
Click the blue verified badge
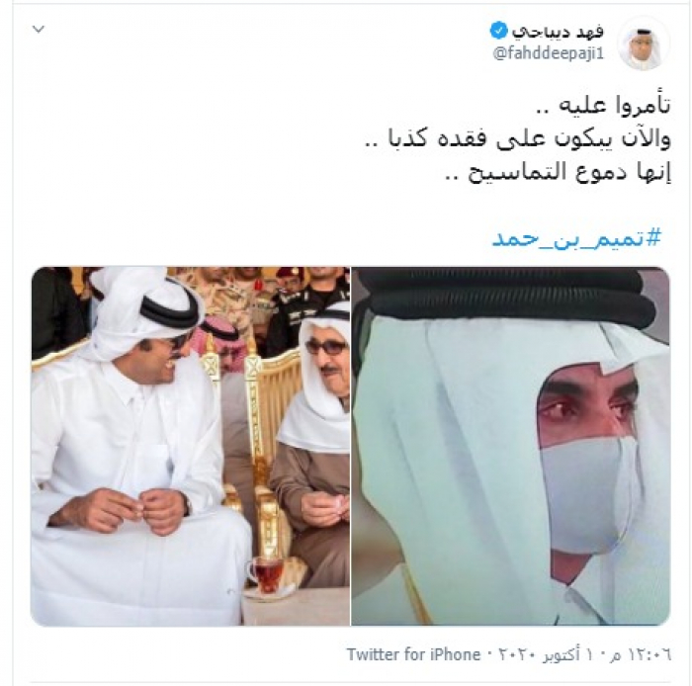pyautogui.click(x=498, y=31)
